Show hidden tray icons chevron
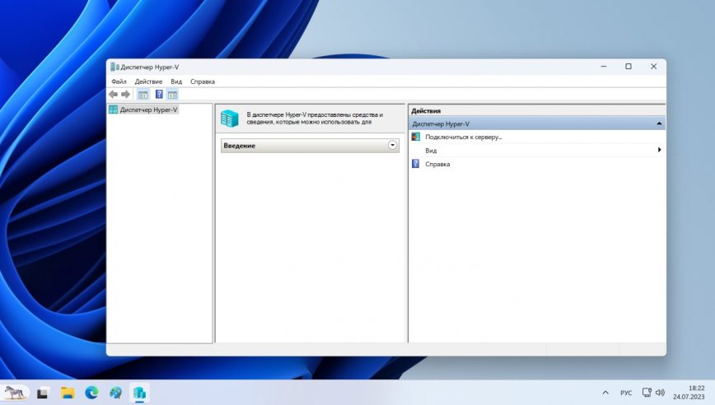This screenshot has width=715, height=405. [x=605, y=393]
